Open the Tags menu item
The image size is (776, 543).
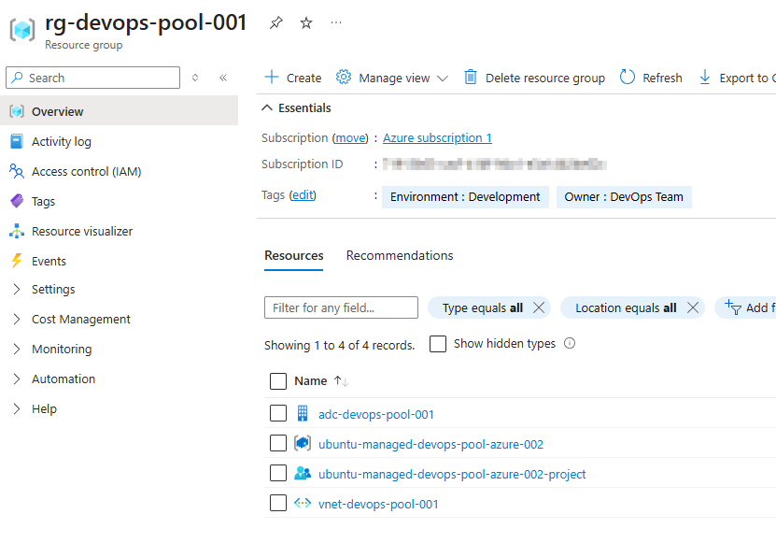click(43, 201)
